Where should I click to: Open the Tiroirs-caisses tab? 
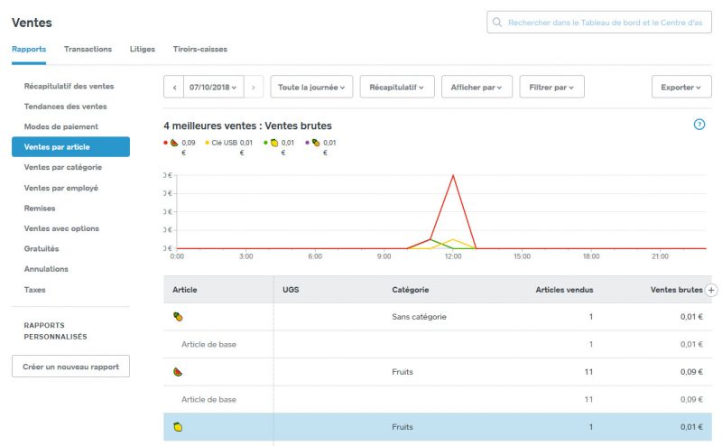point(199,49)
